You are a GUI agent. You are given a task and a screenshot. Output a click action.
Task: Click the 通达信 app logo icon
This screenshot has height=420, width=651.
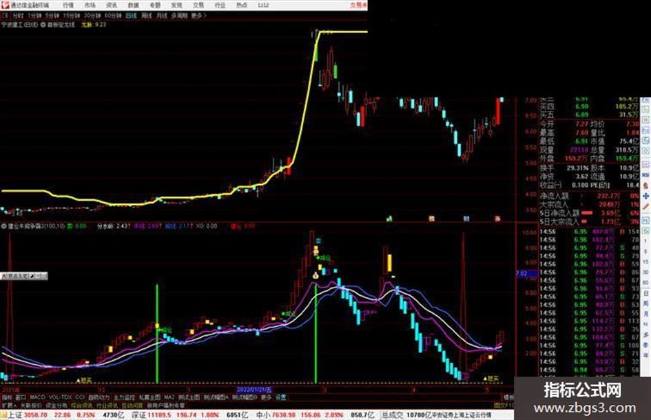coord(5,5)
